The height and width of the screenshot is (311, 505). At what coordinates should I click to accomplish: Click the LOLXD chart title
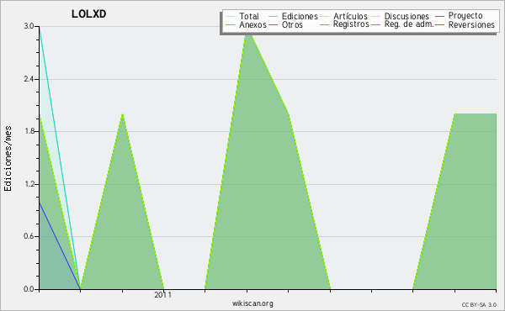pos(89,13)
